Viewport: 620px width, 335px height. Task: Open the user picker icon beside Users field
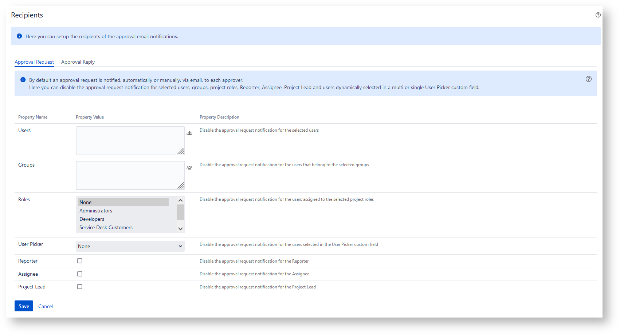tap(189, 133)
